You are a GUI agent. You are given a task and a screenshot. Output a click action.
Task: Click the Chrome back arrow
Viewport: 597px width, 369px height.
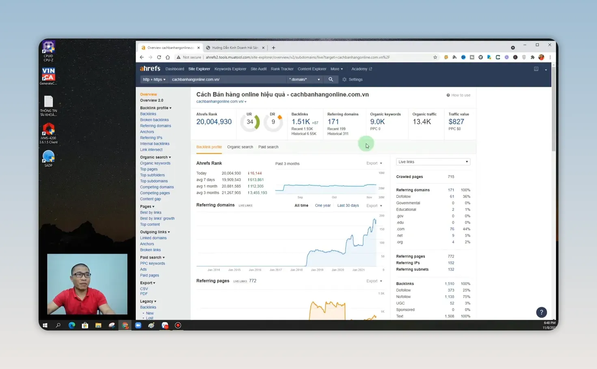[x=142, y=57]
